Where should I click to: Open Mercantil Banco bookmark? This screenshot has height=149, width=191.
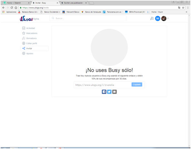[x=71, y=12]
